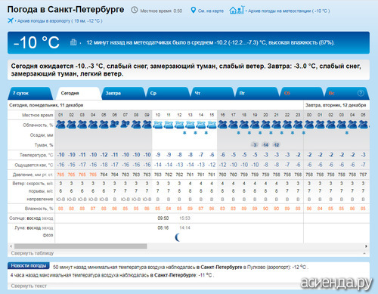Open См. на карте link
This screenshot has width=378, height=294.
tap(211, 11)
